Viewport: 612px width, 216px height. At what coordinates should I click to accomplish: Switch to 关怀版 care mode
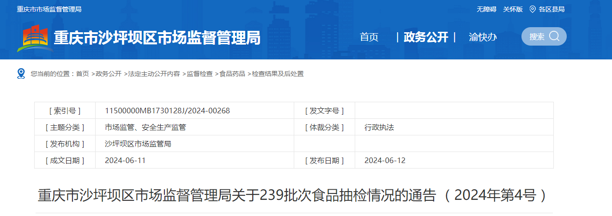click(513, 9)
